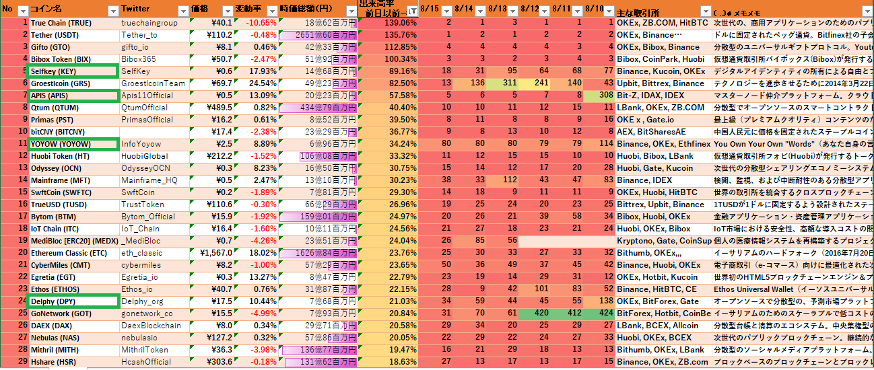
Task: Click the GroestlcoinTeam Twitter cell
Action: [x=154, y=83]
